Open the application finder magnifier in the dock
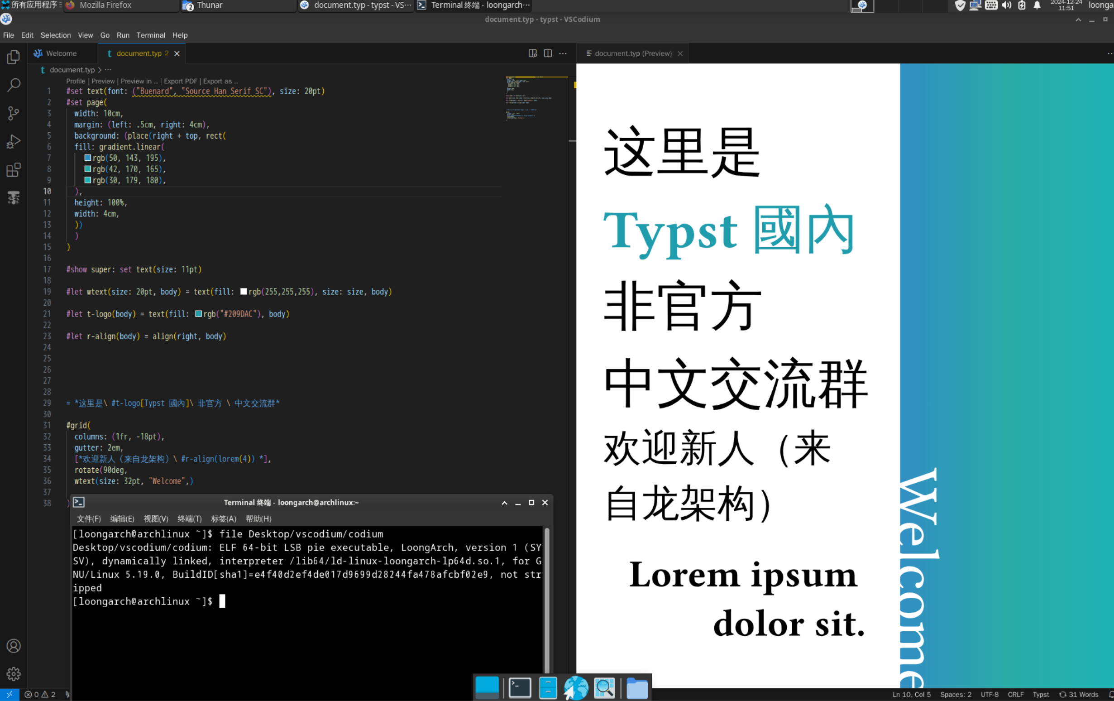The height and width of the screenshot is (701, 1114). 605,687
